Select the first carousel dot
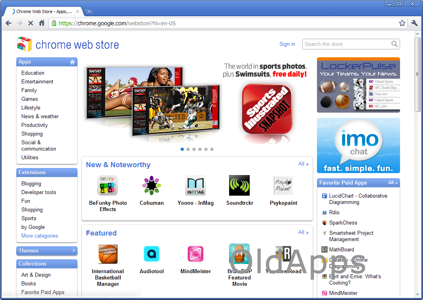The image size is (423, 300). pos(182,149)
